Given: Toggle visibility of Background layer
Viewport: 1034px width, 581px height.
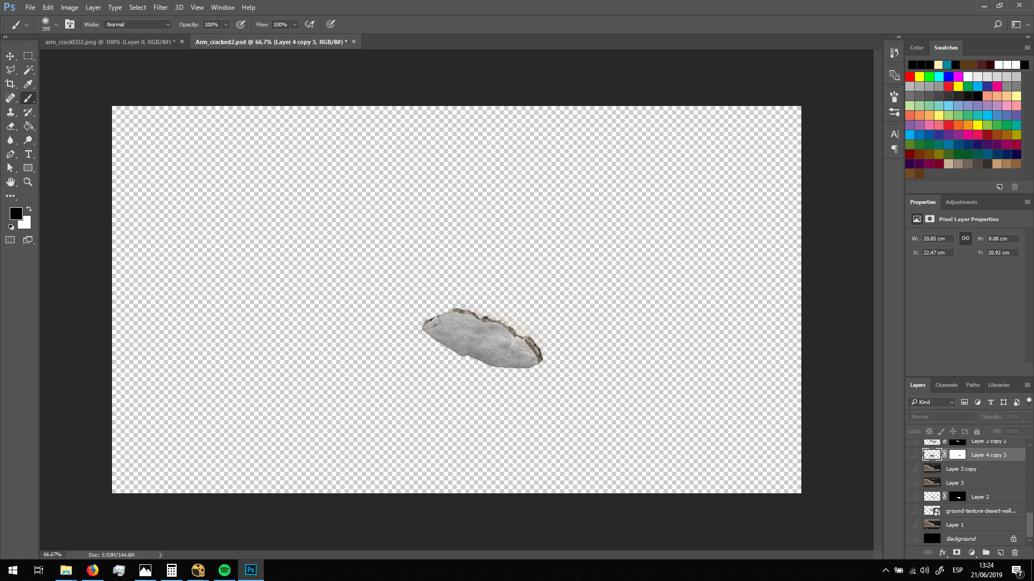Looking at the screenshot, I should (x=913, y=539).
